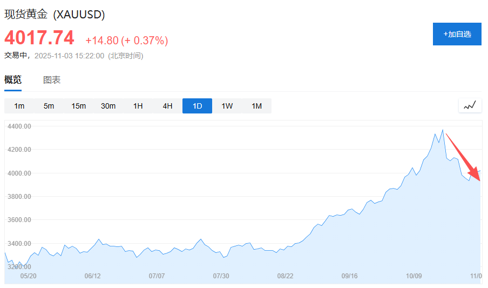Click the 08/22 date axis label
The image size is (488, 288).
(x=285, y=276)
